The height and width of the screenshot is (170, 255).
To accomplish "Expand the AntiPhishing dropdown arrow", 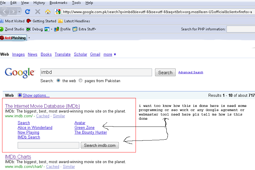I will click(x=29, y=38).
